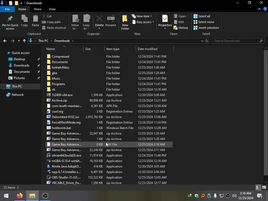This screenshot has height=201, width=268.
Task: Switch to the View tab
Action: click(52, 9)
